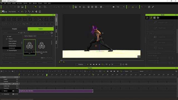The image size is (178, 100).
Task: Click the Import file icon
Action: tap(19, 7)
